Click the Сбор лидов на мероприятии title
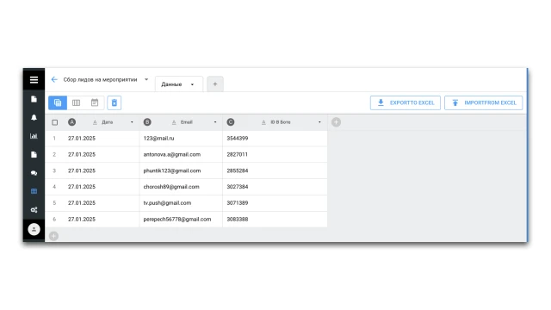This screenshot has width=551, height=310. click(x=100, y=79)
